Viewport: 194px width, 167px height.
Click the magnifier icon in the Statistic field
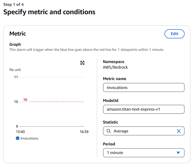pyautogui.click(x=109, y=131)
